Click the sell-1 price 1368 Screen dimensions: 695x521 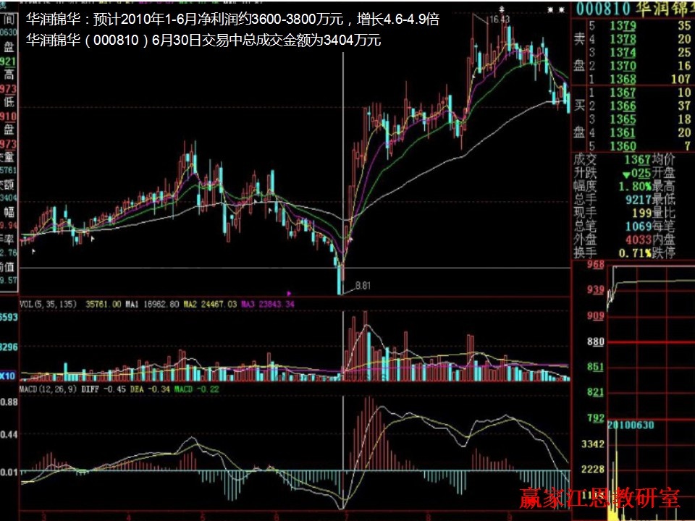[x=622, y=79]
